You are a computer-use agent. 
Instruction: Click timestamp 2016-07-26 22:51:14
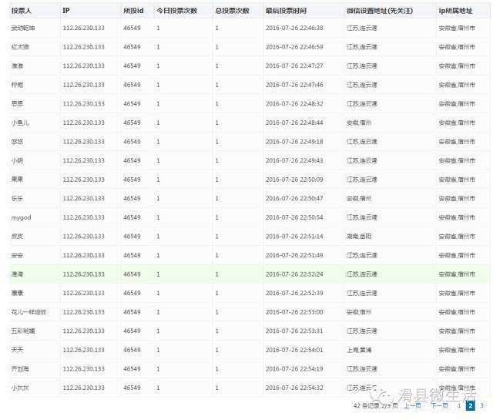pos(294,237)
